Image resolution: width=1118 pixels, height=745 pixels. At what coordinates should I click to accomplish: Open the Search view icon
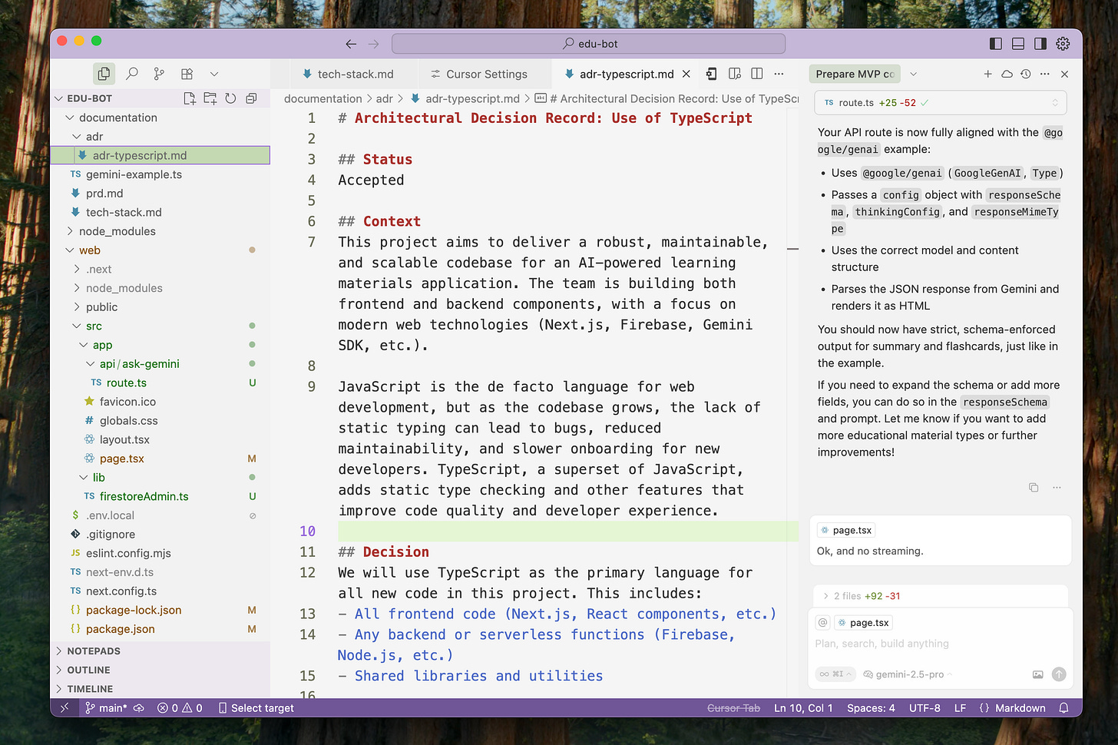pos(132,74)
